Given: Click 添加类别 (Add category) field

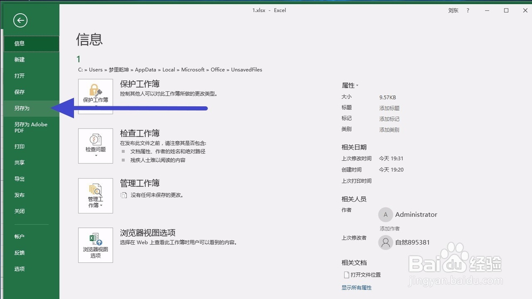Looking at the screenshot, I should [389, 130].
